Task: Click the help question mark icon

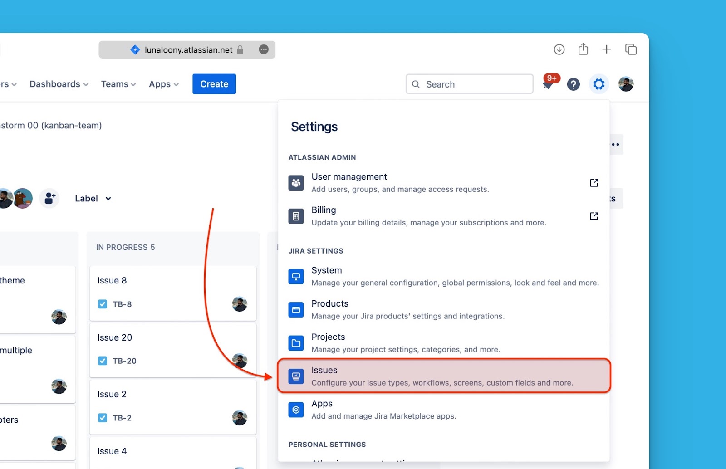Action: 573,84
